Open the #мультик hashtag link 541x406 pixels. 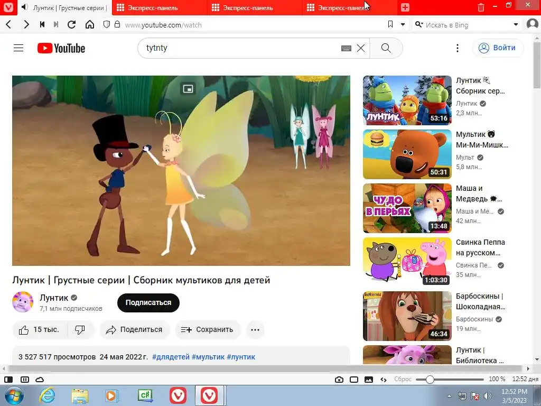pyautogui.click(x=208, y=357)
